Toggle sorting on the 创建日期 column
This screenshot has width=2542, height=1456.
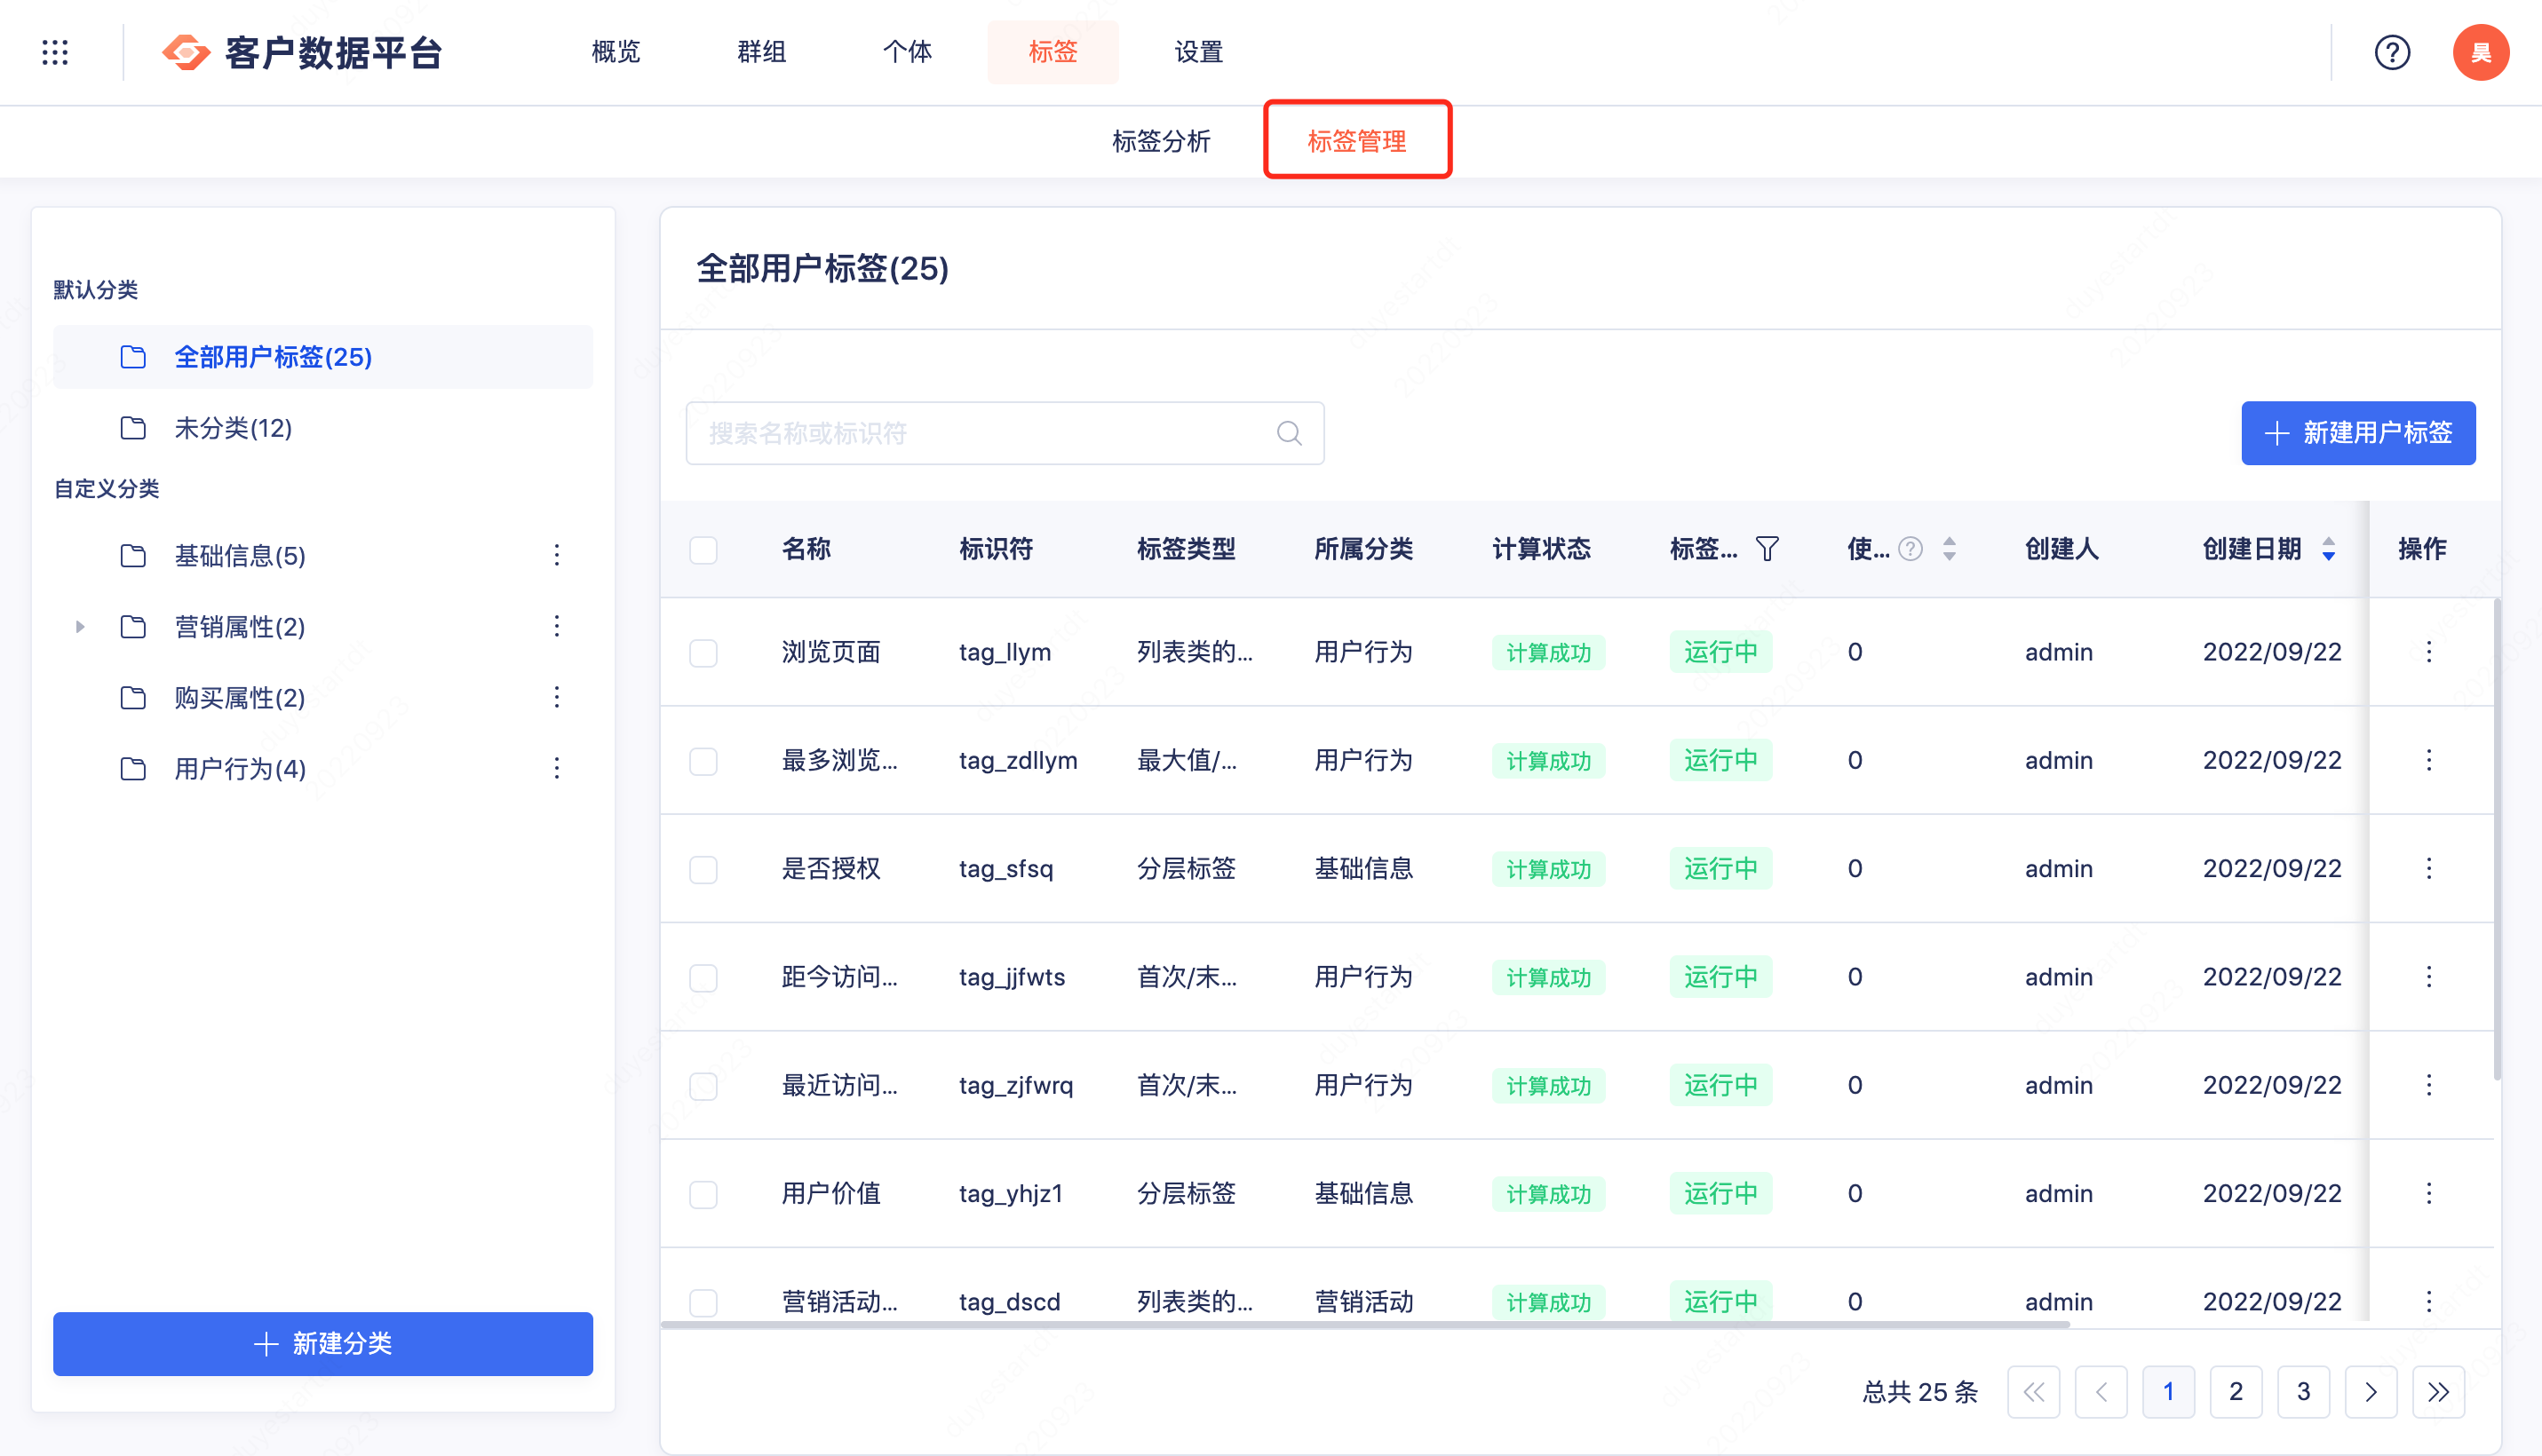pyautogui.click(x=2328, y=549)
